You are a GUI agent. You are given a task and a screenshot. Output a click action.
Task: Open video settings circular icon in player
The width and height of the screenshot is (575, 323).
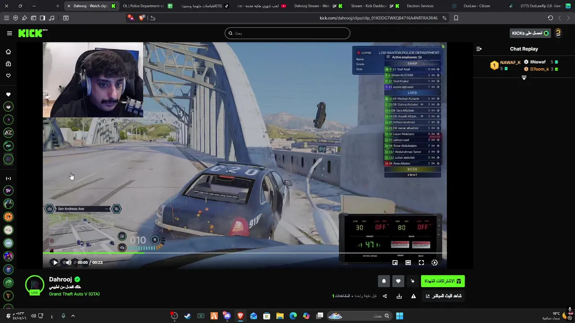click(x=434, y=262)
